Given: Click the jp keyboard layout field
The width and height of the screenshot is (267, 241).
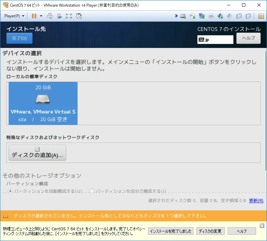Looking at the screenshot, I should [x=215, y=40].
